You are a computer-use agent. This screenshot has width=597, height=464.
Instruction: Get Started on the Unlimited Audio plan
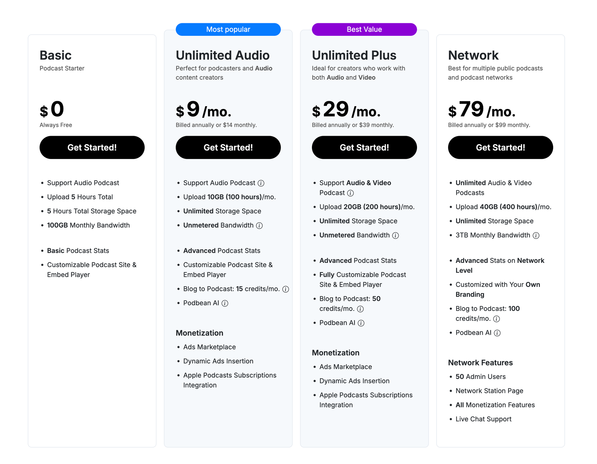click(x=228, y=147)
